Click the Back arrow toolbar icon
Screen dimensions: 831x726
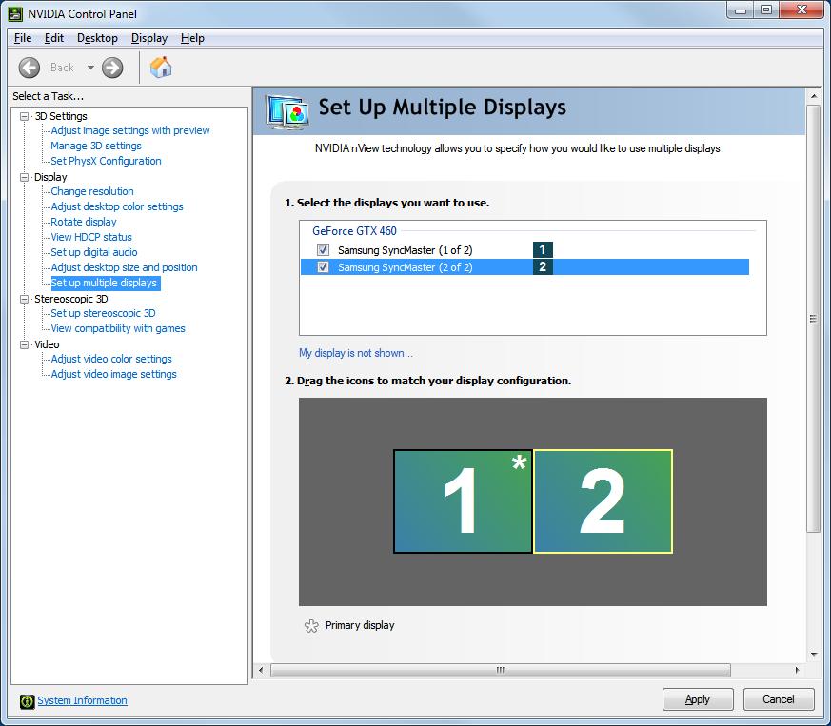point(30,68)
